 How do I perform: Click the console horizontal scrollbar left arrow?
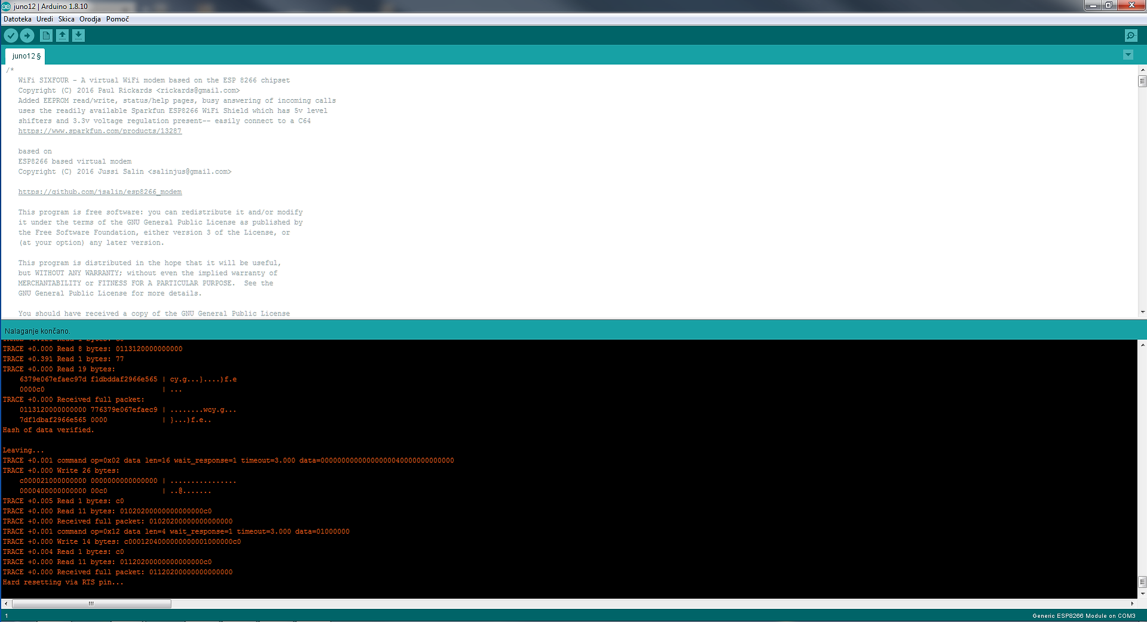click(x=6, y=603)
